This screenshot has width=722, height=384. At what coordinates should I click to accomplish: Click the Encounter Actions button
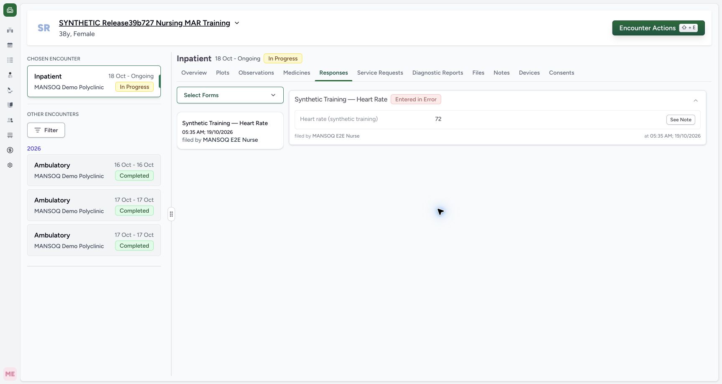[658, 28]
